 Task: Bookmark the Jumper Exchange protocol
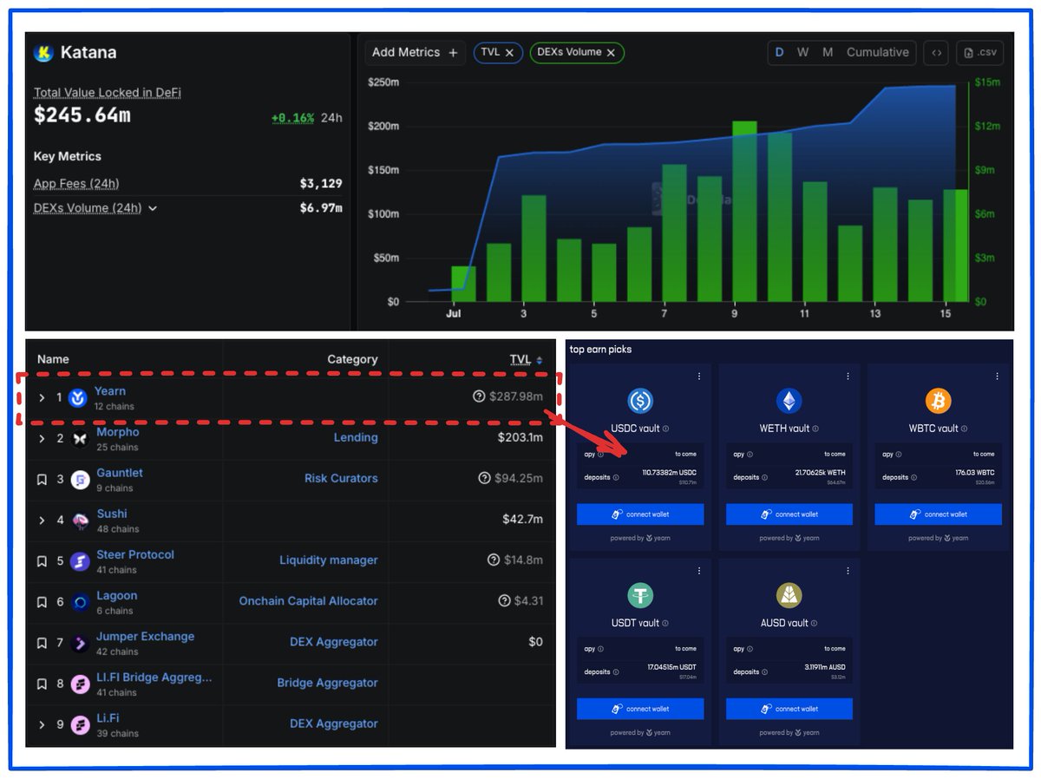42,643
